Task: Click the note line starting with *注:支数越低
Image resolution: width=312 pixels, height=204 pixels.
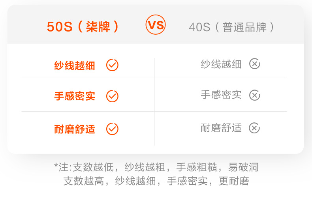Action: point(156,167)
